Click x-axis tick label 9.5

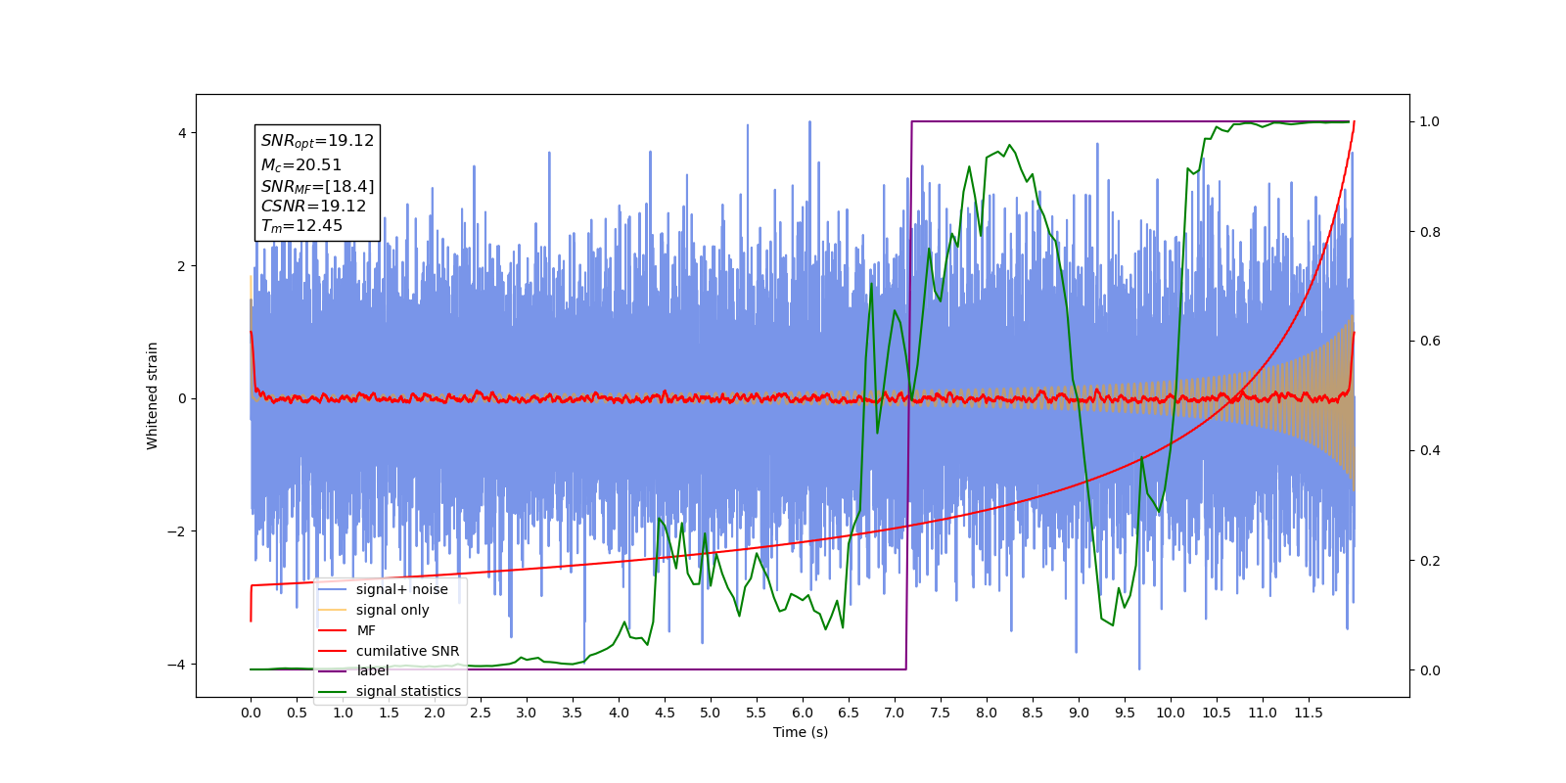tap(1125, 713)
